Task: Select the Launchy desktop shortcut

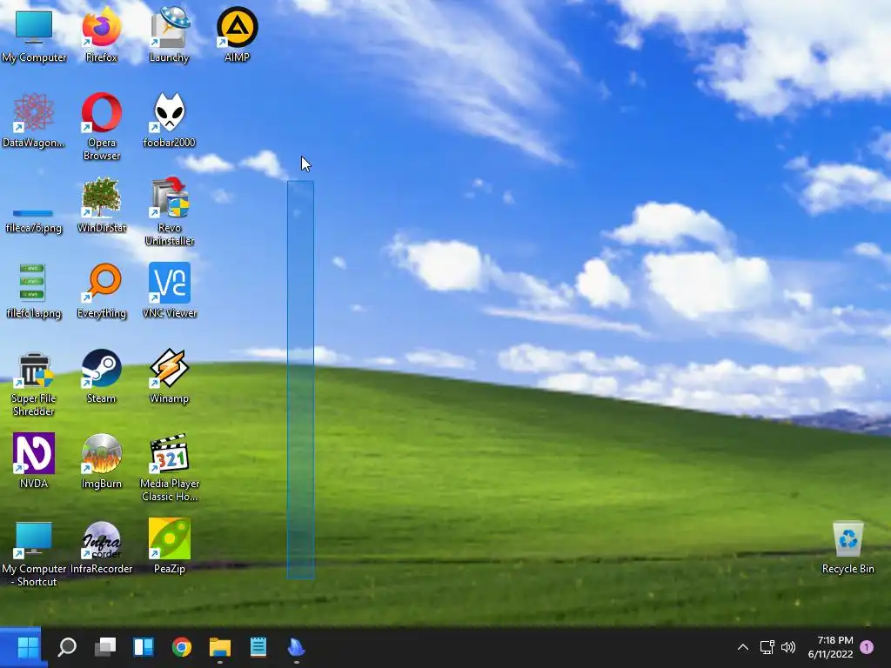Action: click(x=169, y=34)
